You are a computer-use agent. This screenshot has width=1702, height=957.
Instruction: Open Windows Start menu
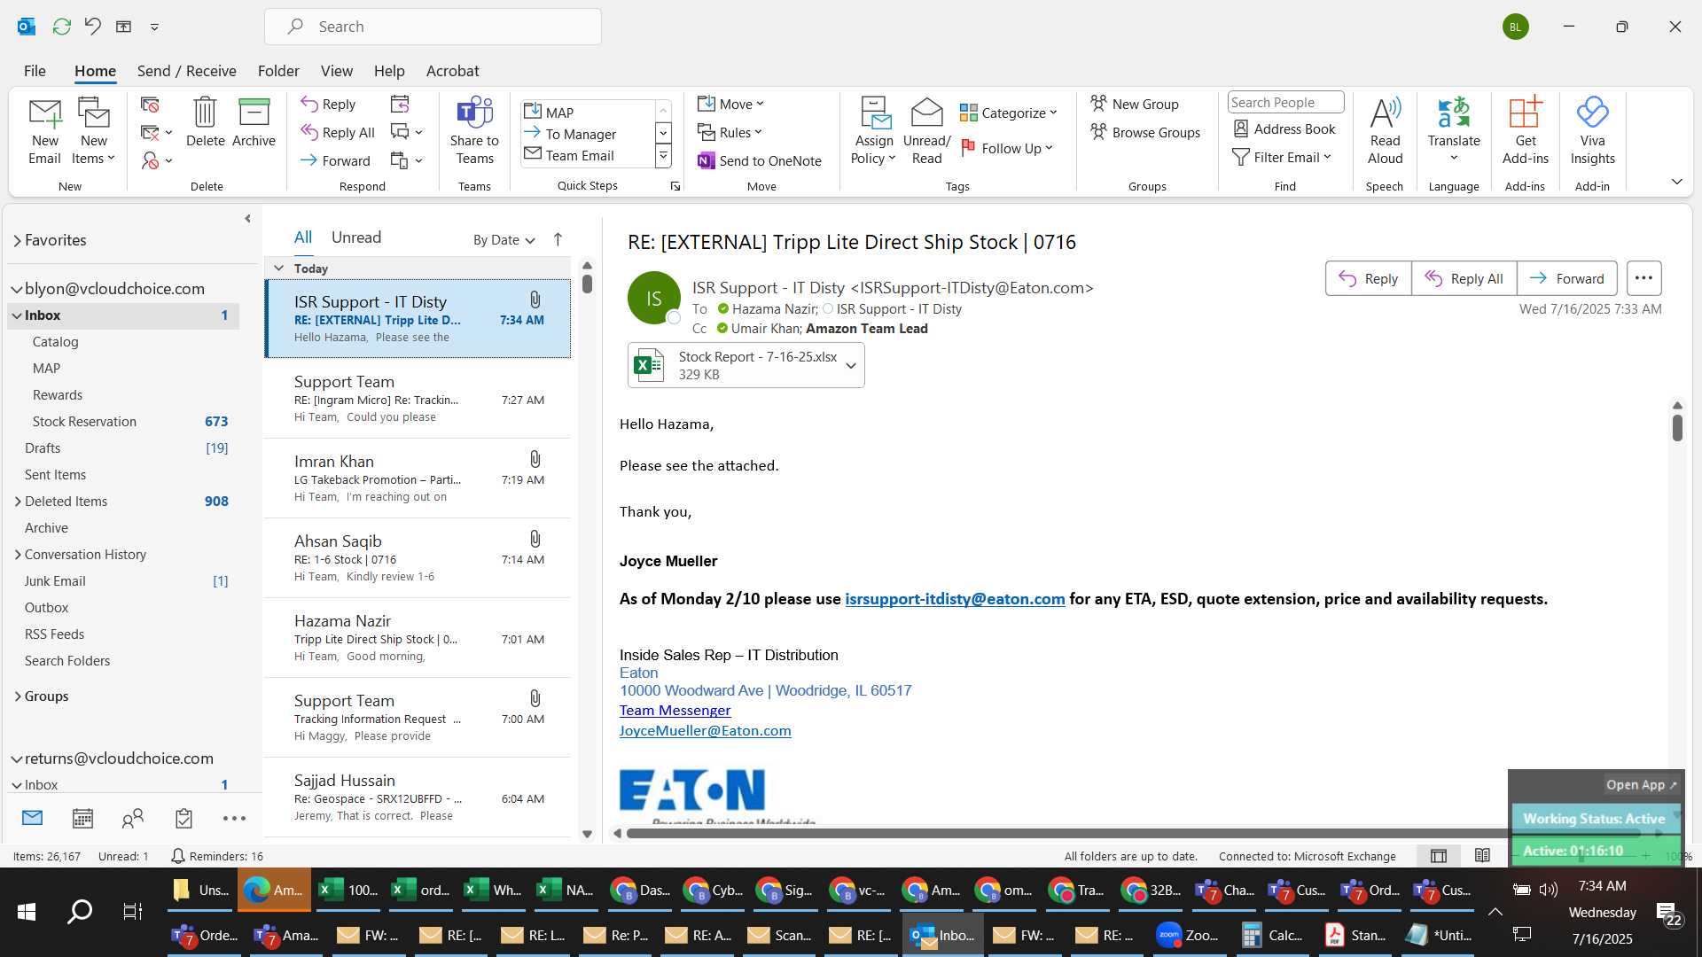(27, 911)
